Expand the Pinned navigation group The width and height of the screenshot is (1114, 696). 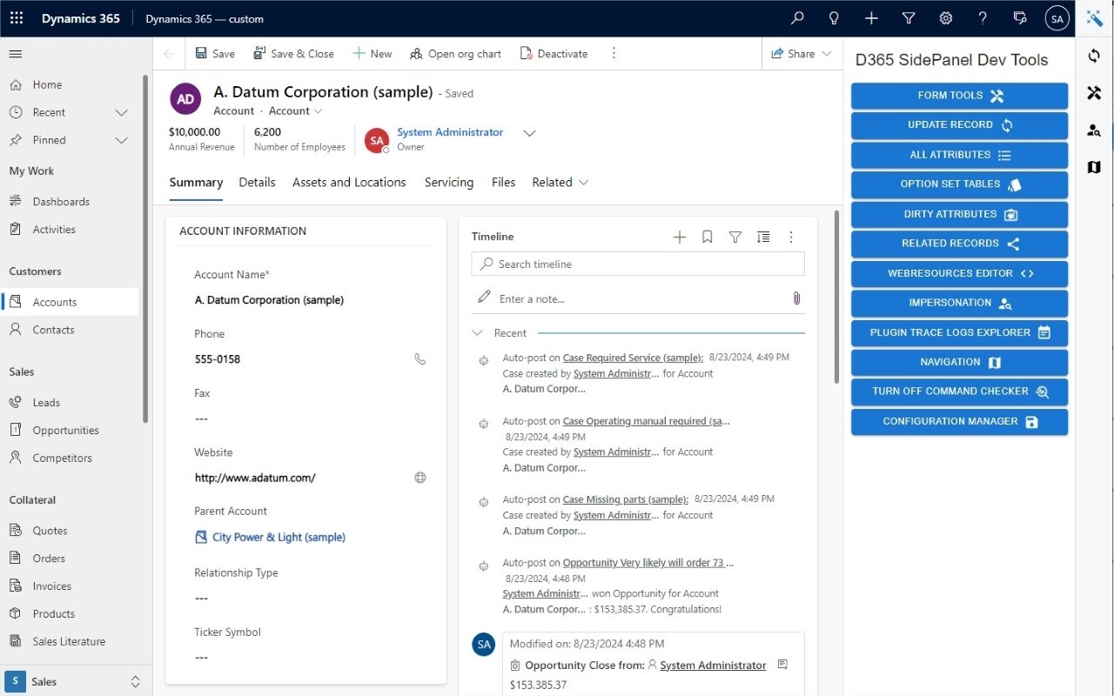pyautogui.click(x=122, y=140)
